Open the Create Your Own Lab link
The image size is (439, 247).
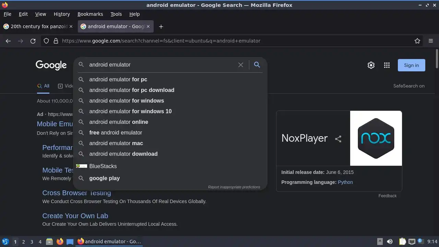pyautogui.click(x=75, y=216)
